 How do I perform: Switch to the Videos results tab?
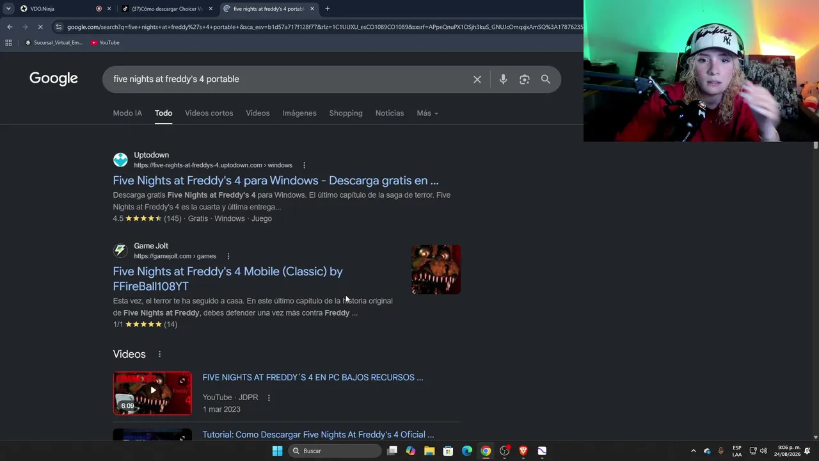click(258, 113)
